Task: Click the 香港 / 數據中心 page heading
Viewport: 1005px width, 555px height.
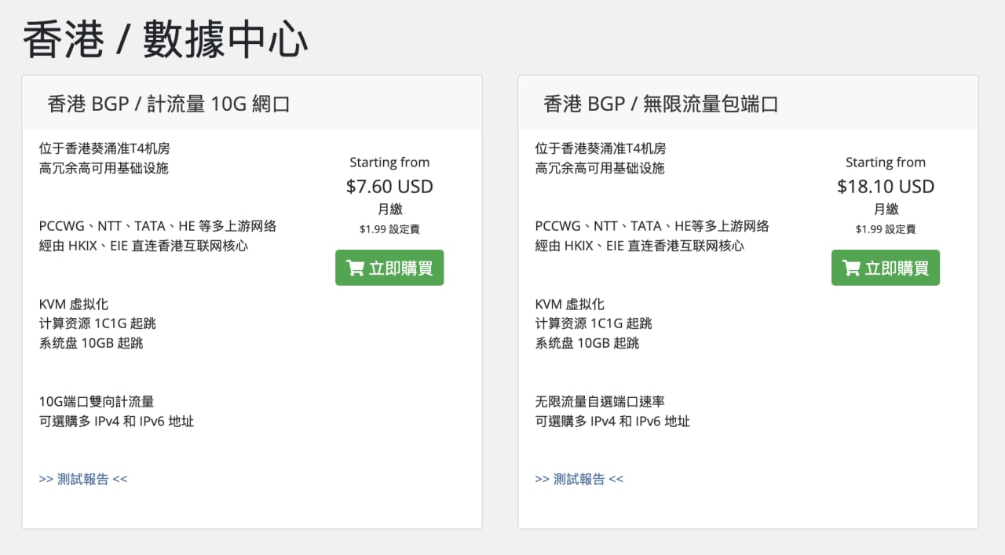Action: [165, 39]
